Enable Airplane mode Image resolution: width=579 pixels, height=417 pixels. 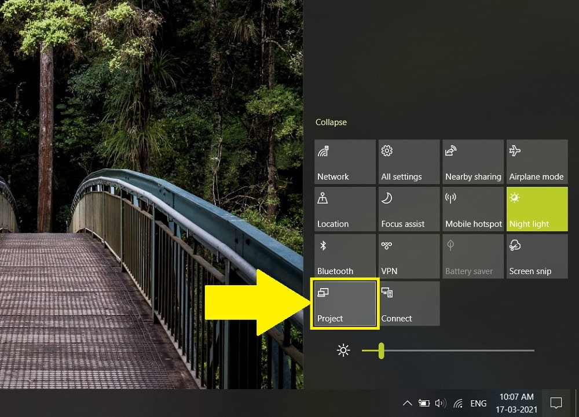pyautogui.click(x=537, y=161)
